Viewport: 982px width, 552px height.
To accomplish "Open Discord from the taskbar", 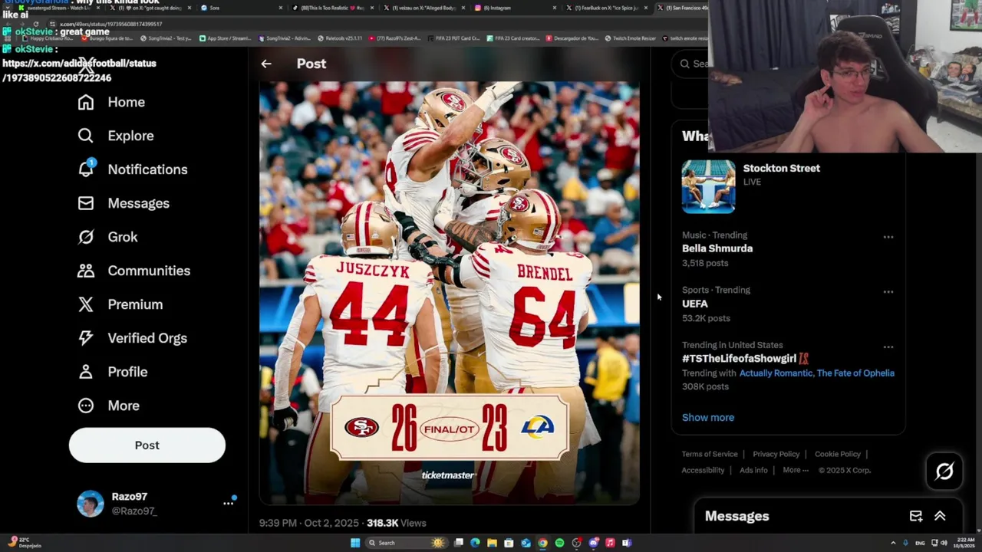I will [594, 543].
